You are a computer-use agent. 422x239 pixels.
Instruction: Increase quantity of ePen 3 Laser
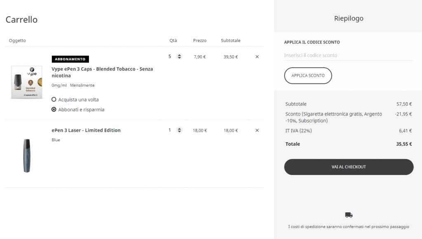point(179,129)
